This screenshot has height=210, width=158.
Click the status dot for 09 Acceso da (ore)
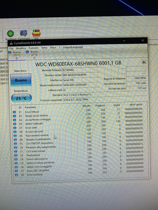(x=15, y=132)
